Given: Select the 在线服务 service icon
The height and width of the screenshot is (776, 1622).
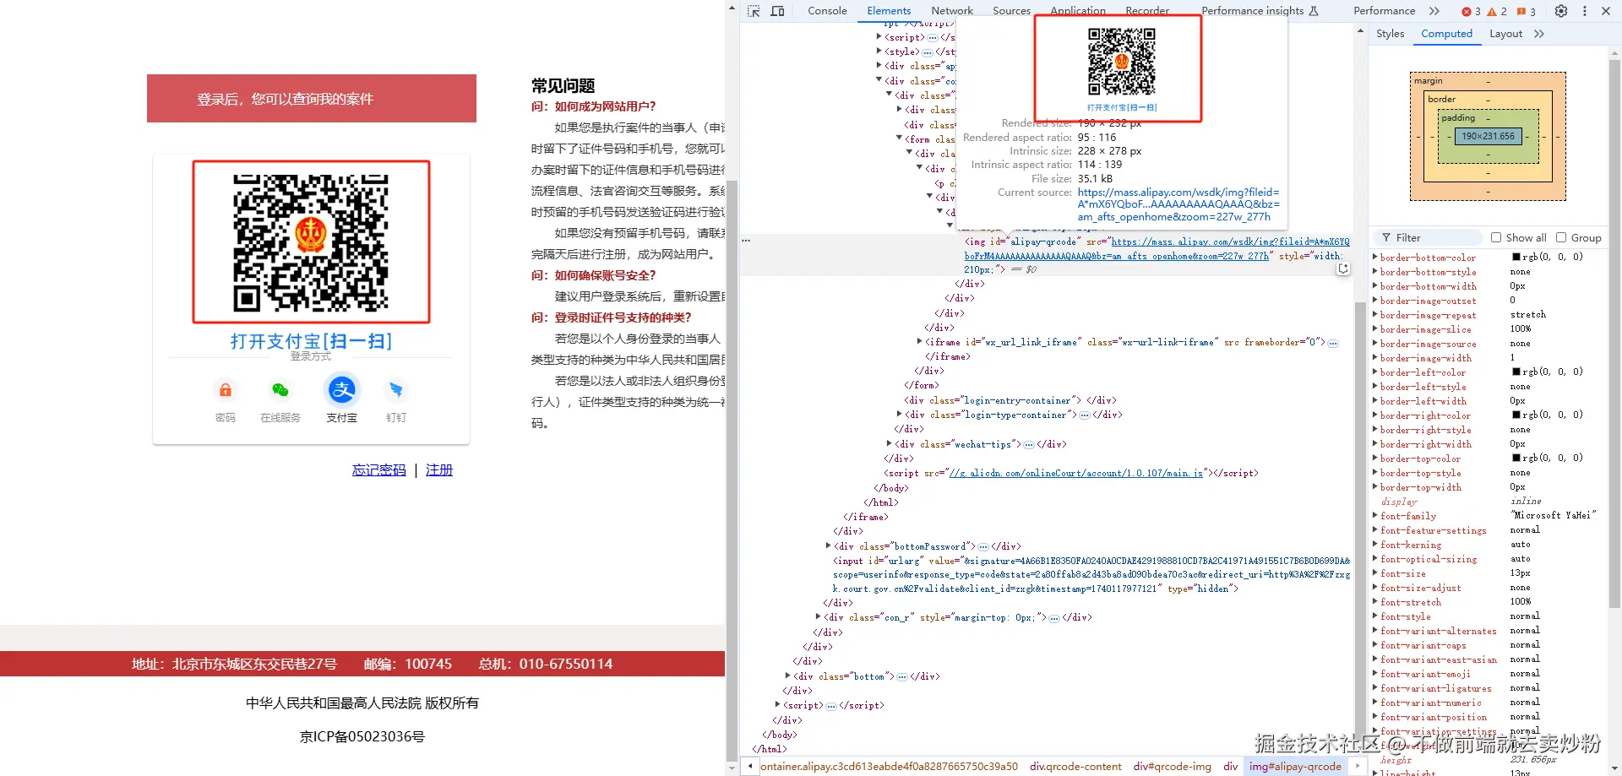Looking at the screenshot, I should (280, 390).
